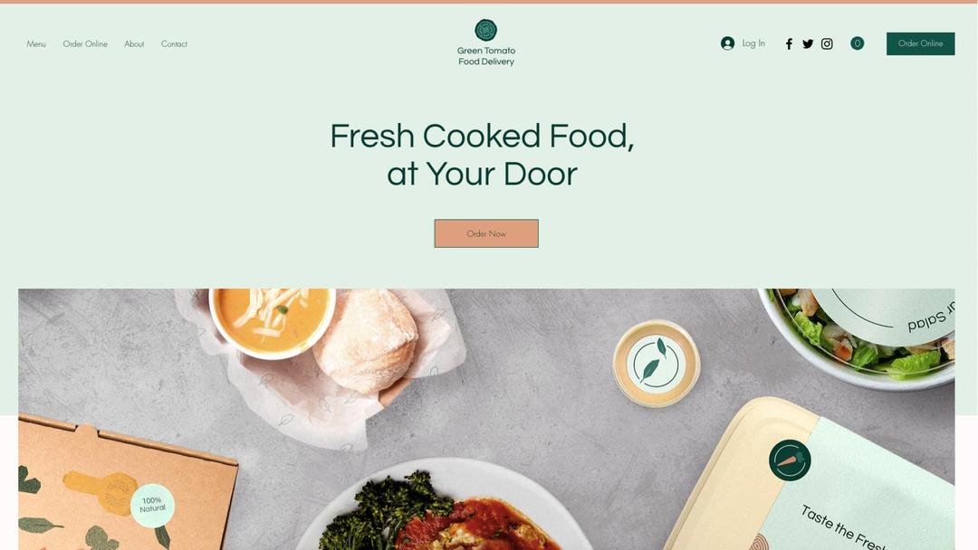The height and width of the screenshot is (550, 978).
Task: Click the Green Tomato round logo
Action: click(486, 30)
